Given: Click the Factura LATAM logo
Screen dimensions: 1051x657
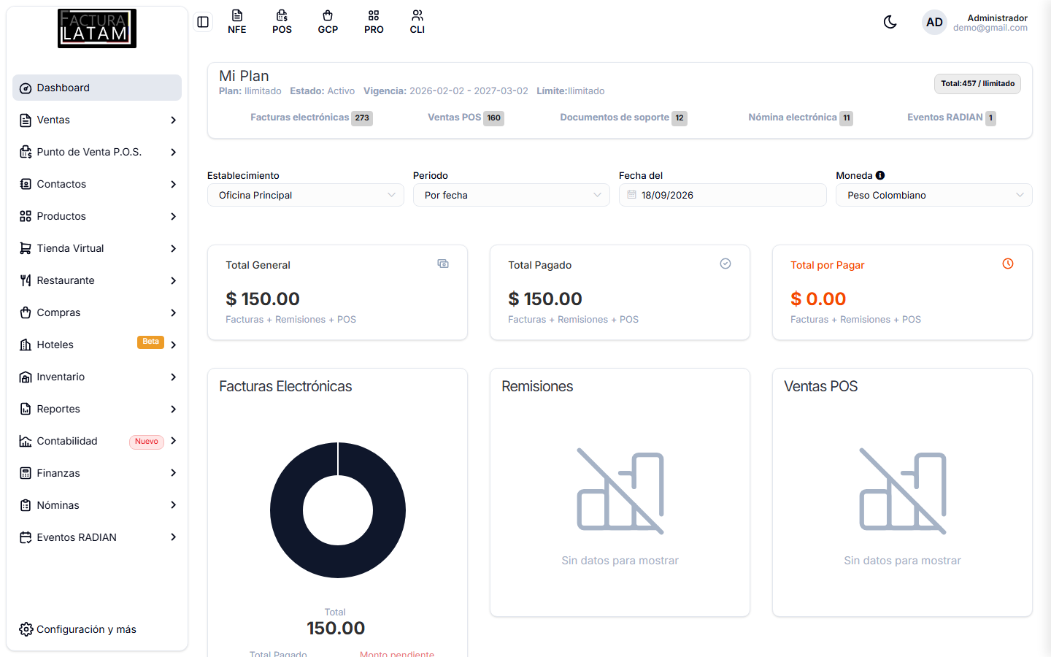Looking at the screenshot, I should 97,28.
